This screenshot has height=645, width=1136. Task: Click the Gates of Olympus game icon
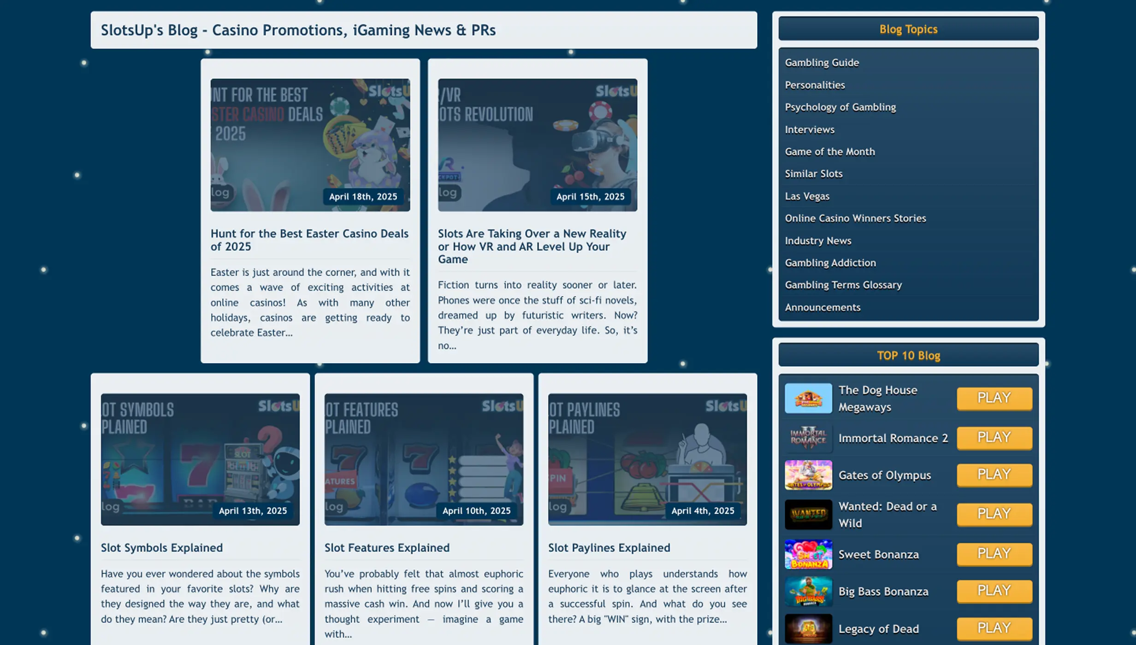click(x=808, y=475)
